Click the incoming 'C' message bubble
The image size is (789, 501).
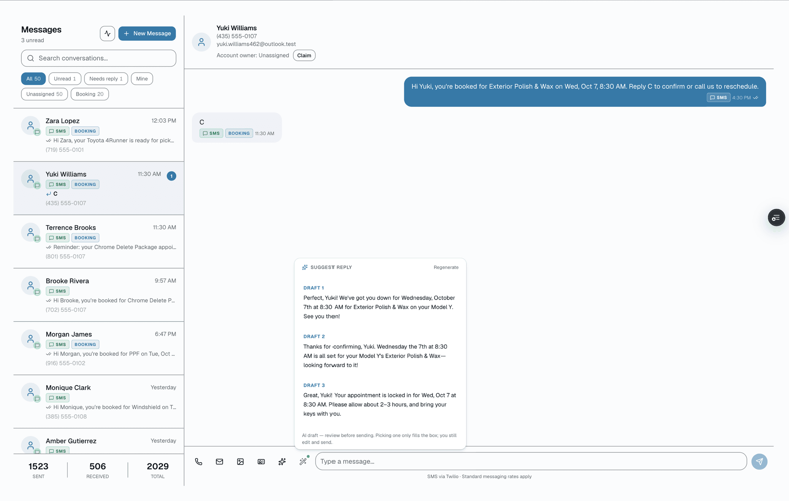(x=237, y=128)
